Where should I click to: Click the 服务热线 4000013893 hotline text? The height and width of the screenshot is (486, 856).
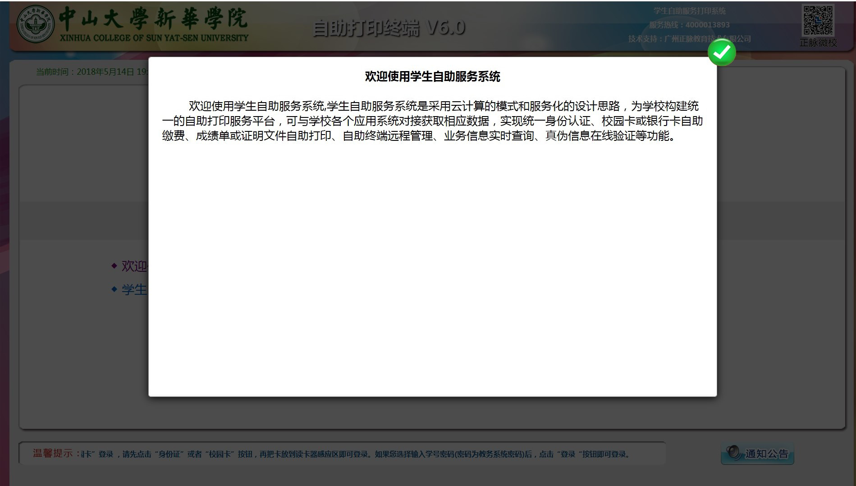click(x=689, y=25)
